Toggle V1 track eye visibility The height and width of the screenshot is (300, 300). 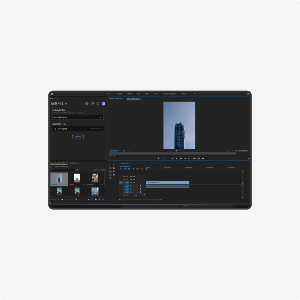coord(134,182)
